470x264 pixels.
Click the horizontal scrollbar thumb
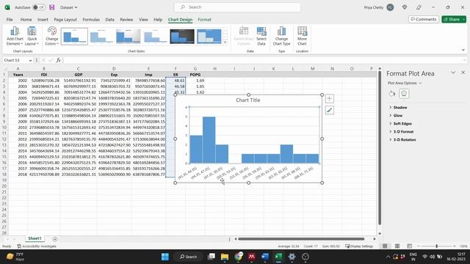coord(301,239)
